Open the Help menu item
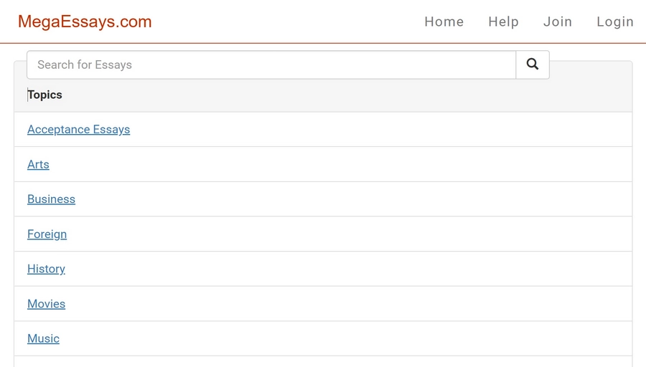 tap(503, 22)
